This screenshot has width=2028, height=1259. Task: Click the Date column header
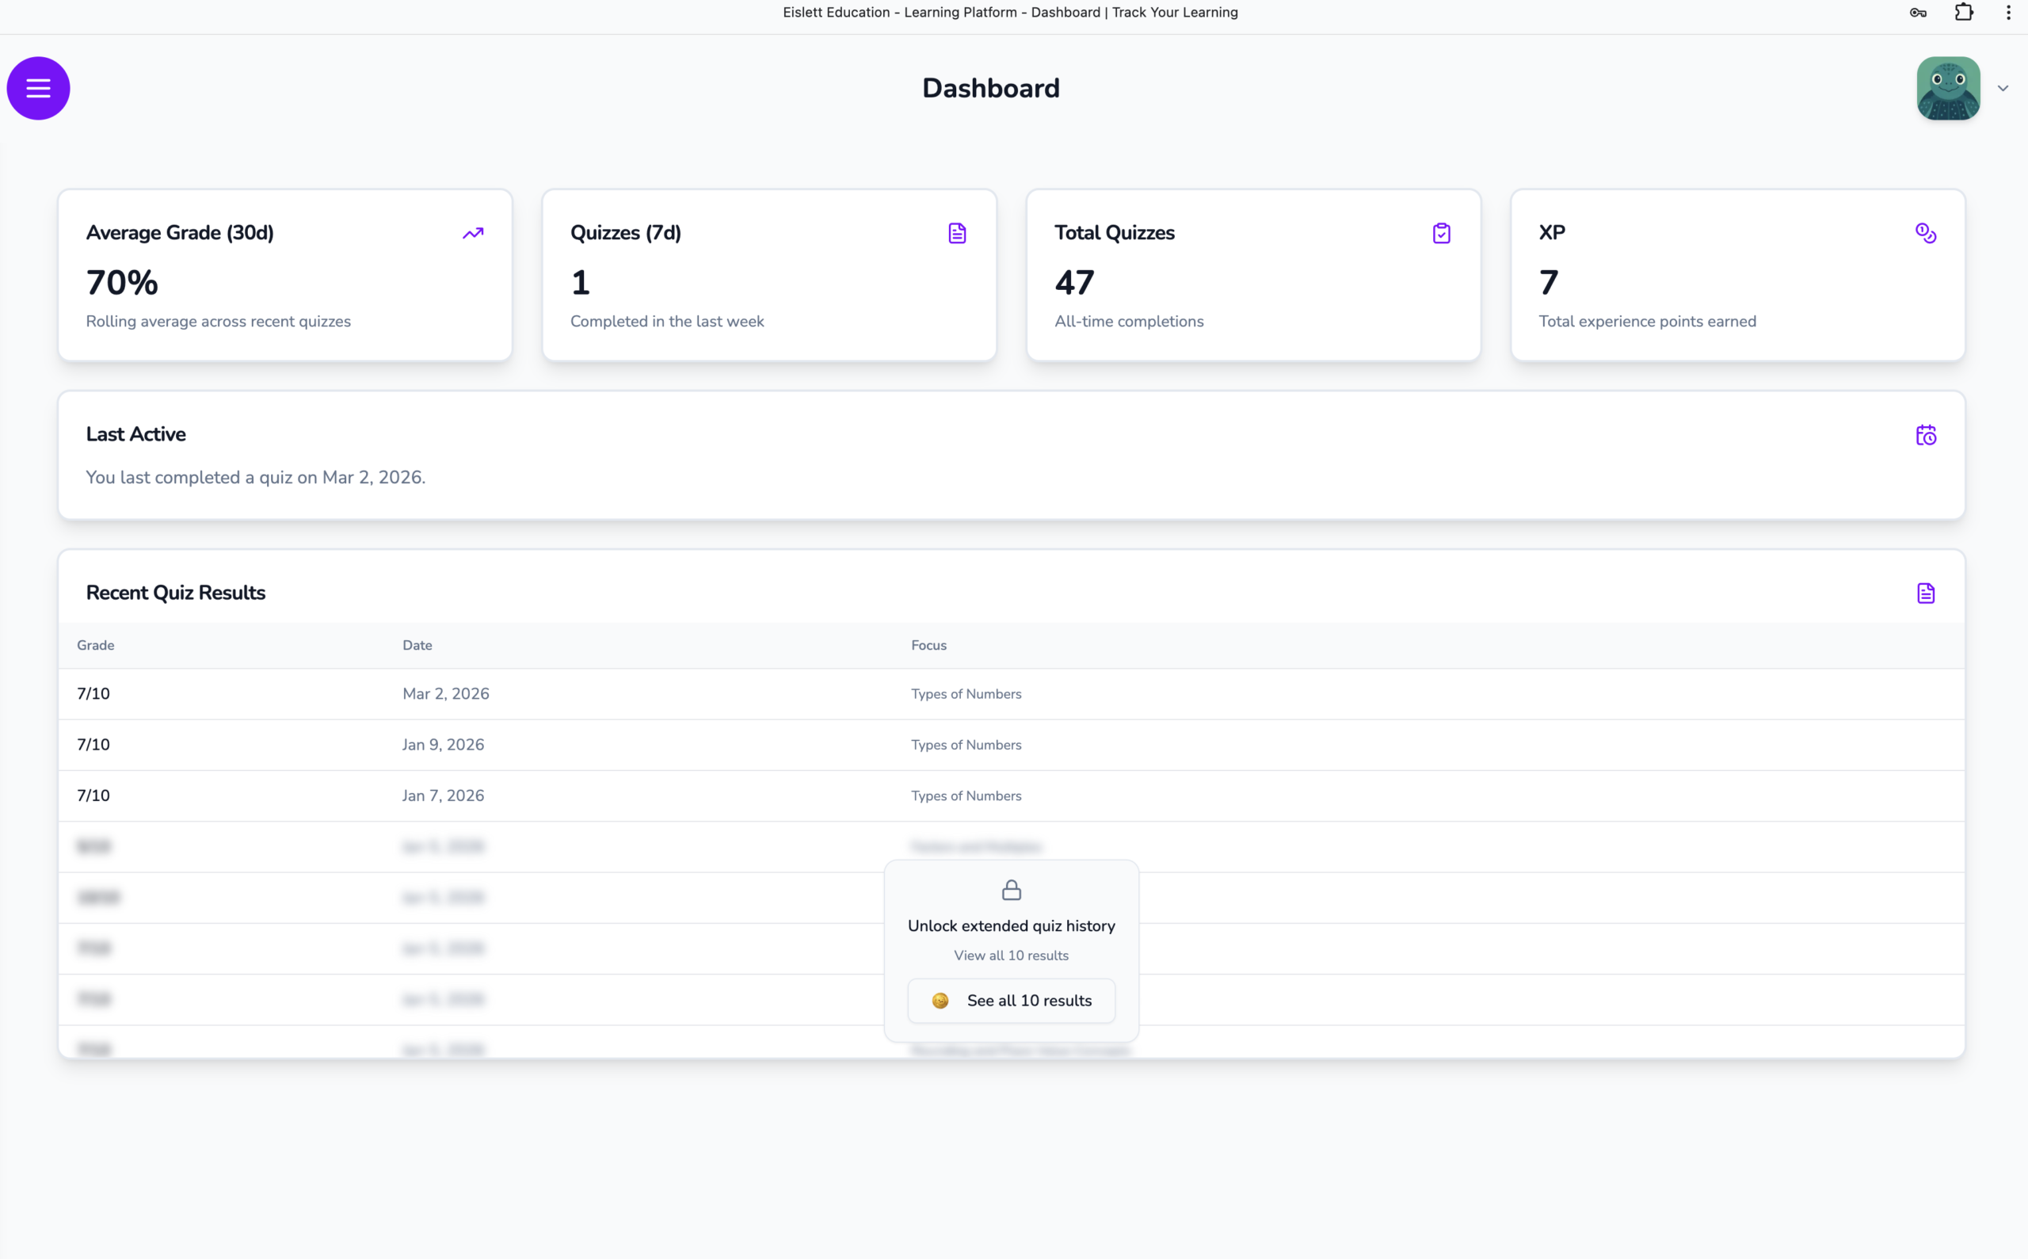pyautogui.click(x=417, y=645)
